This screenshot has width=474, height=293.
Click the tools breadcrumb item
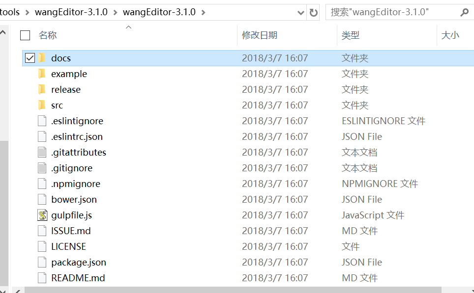click(x=11, y=11)
